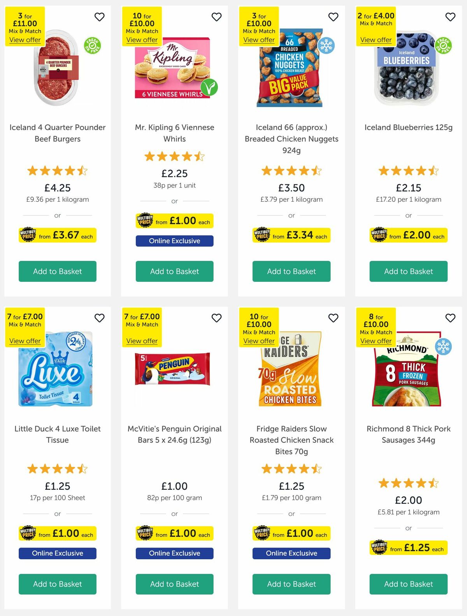Favourite McVitie's Penguin Bars using the heart icon

pyautogui.click(x=217, y=318)
